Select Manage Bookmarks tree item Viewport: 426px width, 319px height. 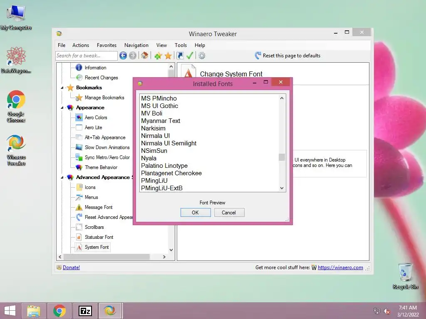click(104, 97)
